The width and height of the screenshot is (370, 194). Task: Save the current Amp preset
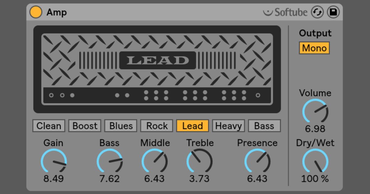333,12
